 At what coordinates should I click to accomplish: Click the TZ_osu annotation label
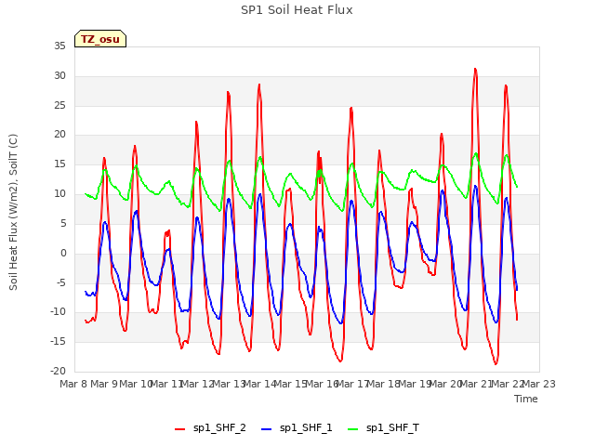click(100, 39)
